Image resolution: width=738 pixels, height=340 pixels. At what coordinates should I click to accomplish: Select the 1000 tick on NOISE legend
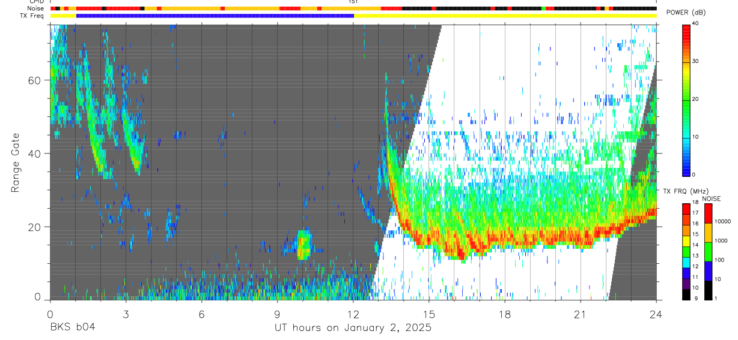click(721, 240)
